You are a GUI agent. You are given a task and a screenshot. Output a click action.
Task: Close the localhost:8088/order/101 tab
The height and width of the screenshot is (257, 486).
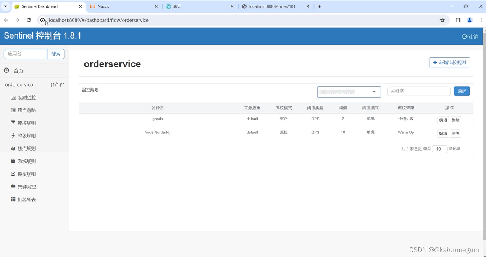coord(308,6)
